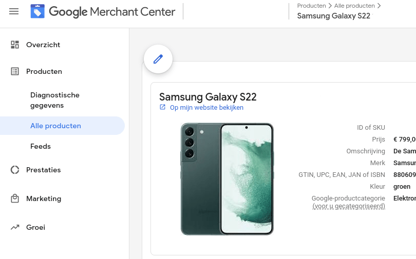Screen dimensions: 416x259
Task: Click the Marketing shopping bag icon
Action: [15, 198]
